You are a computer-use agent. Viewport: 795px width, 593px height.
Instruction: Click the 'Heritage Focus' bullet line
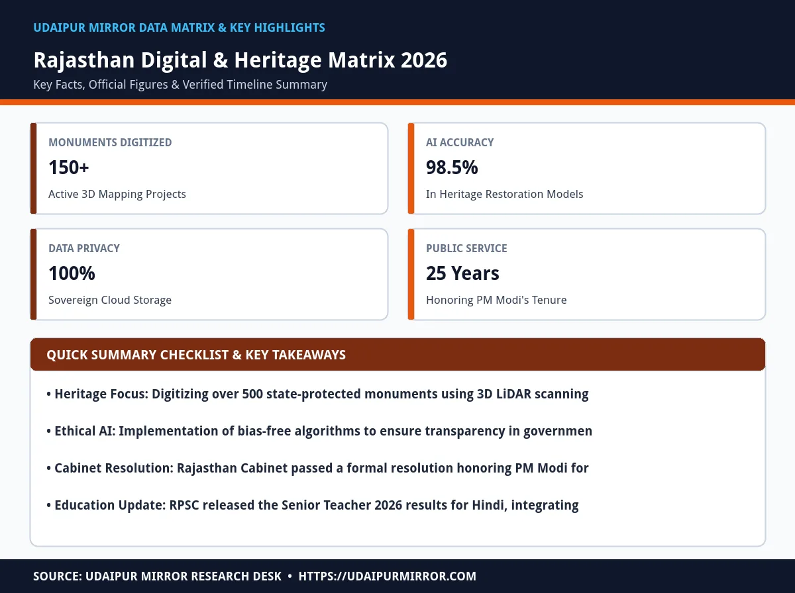click(317, 394)
